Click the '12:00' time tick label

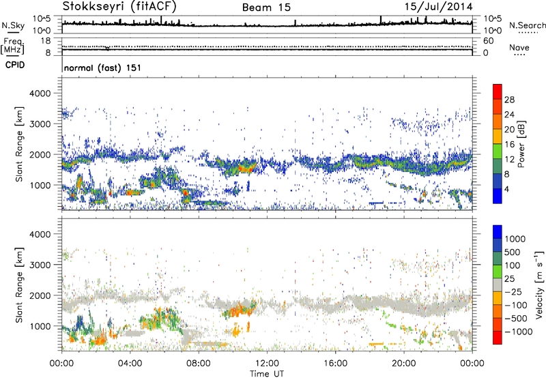pos(267,364)
